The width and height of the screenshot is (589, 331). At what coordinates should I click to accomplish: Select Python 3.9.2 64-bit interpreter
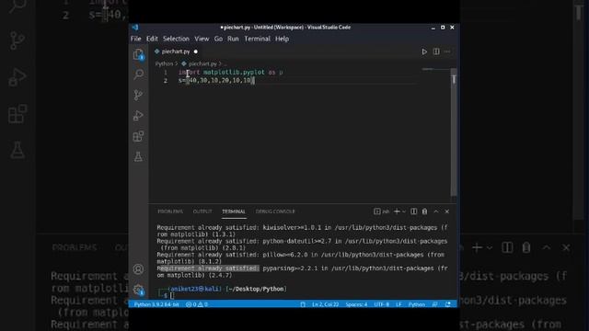[156, 304]
